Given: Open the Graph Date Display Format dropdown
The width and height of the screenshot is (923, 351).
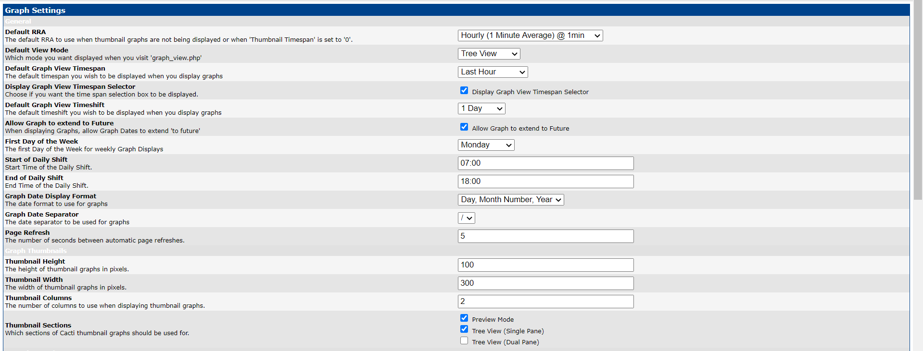Looking at the screenshot, I should tap(511, 200).
